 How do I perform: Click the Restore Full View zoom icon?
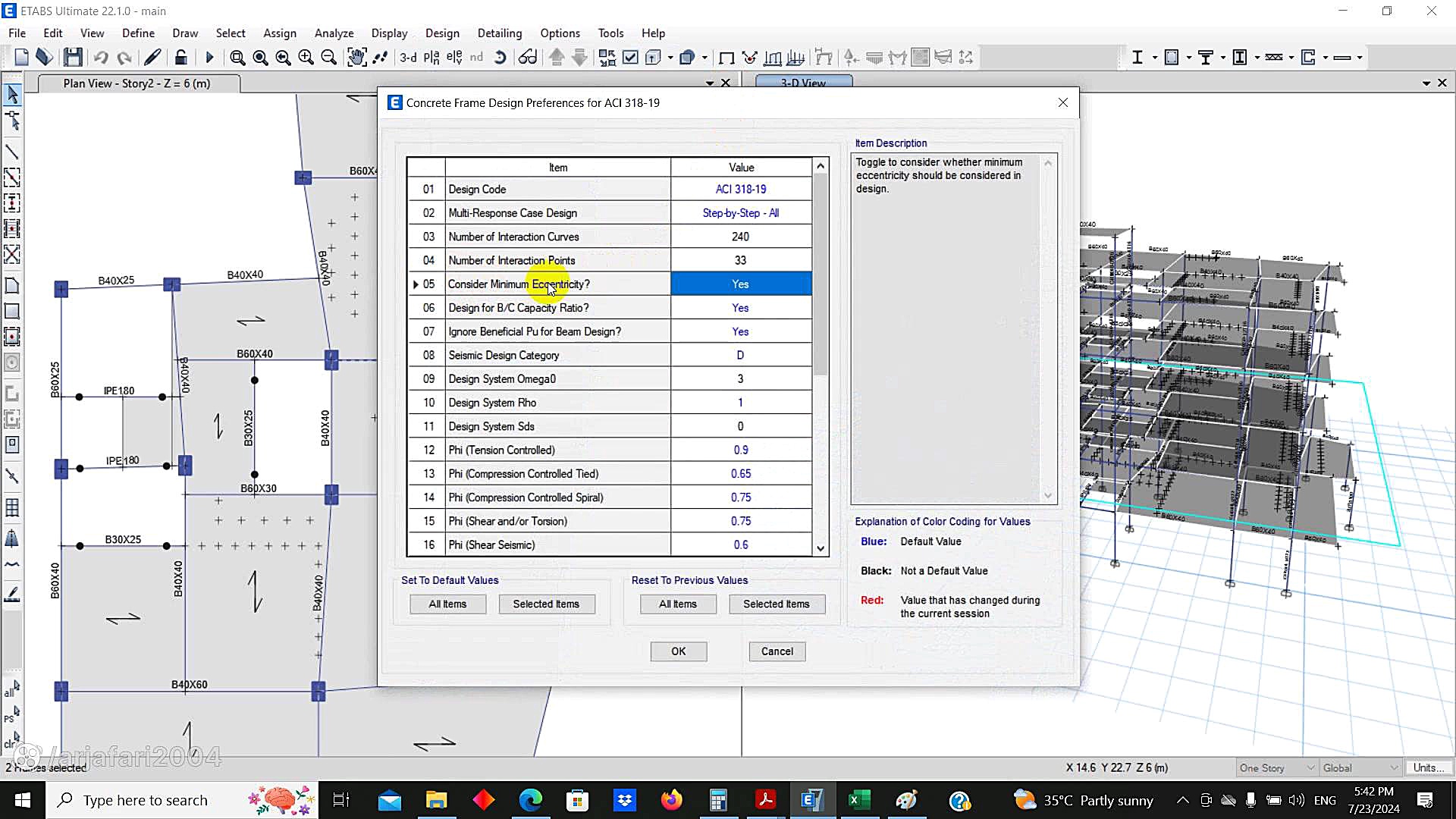pyautogui.click(x=260, y=58)
